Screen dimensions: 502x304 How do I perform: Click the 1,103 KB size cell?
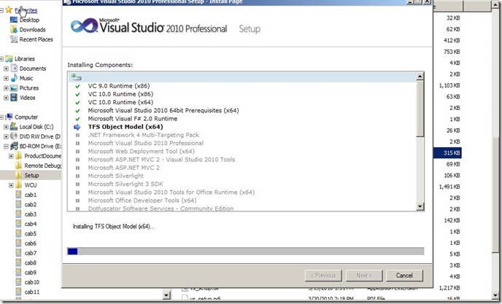(x=449, y=85)
